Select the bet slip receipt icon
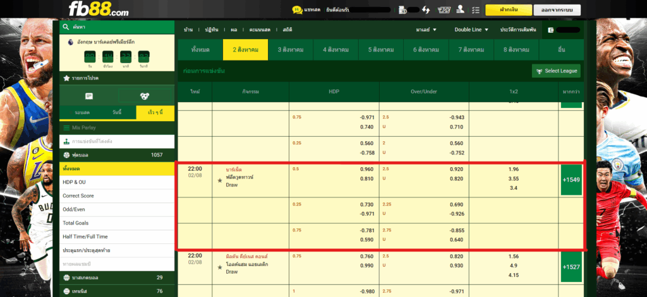 coord(88,96)
